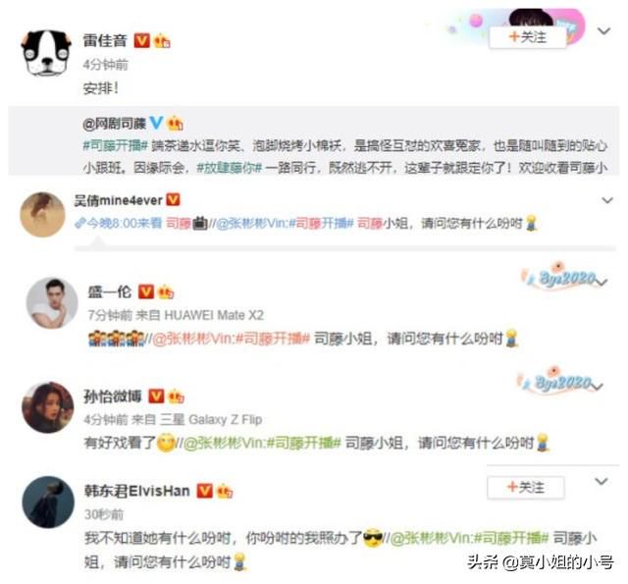
Task: Follow 雷佳音 with the +关注 button
Action: pos(528,37)
